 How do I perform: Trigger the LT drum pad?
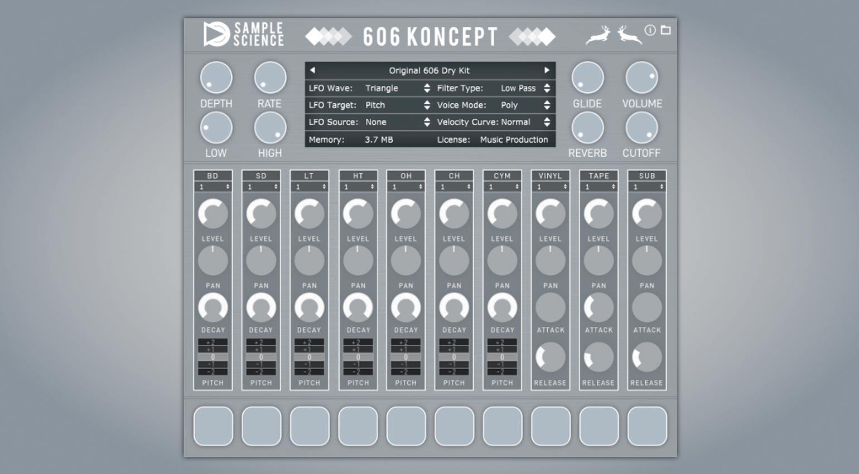point(310,426)
